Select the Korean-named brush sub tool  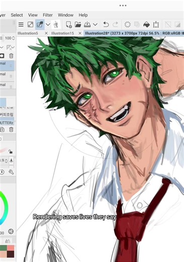click(7, 114)
